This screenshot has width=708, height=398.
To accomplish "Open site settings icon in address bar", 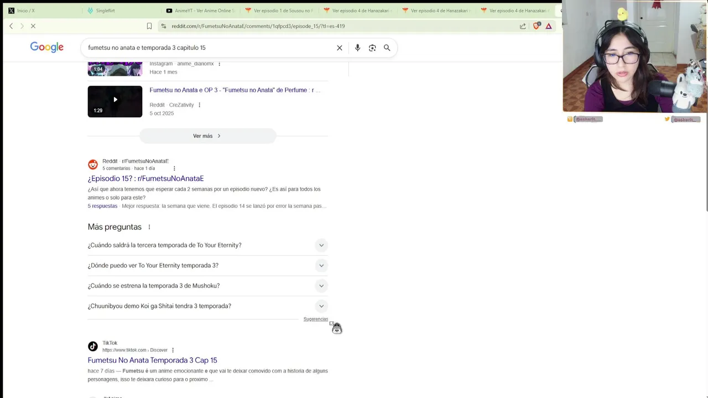I will point(163,26).
